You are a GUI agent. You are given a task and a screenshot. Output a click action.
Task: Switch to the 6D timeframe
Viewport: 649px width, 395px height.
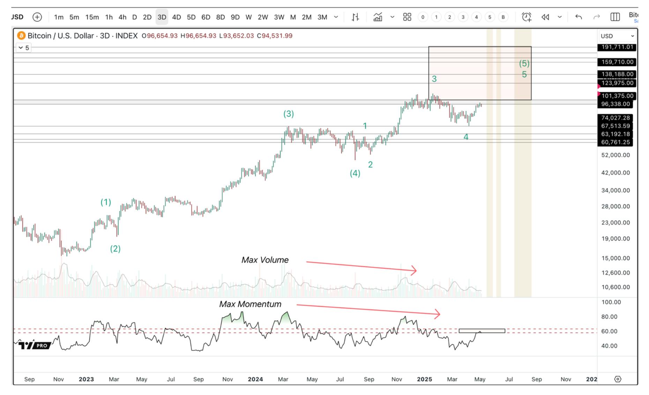point(206,17)
